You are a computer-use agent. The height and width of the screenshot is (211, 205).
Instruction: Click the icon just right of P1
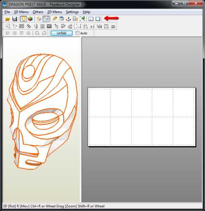coord(99,26)
